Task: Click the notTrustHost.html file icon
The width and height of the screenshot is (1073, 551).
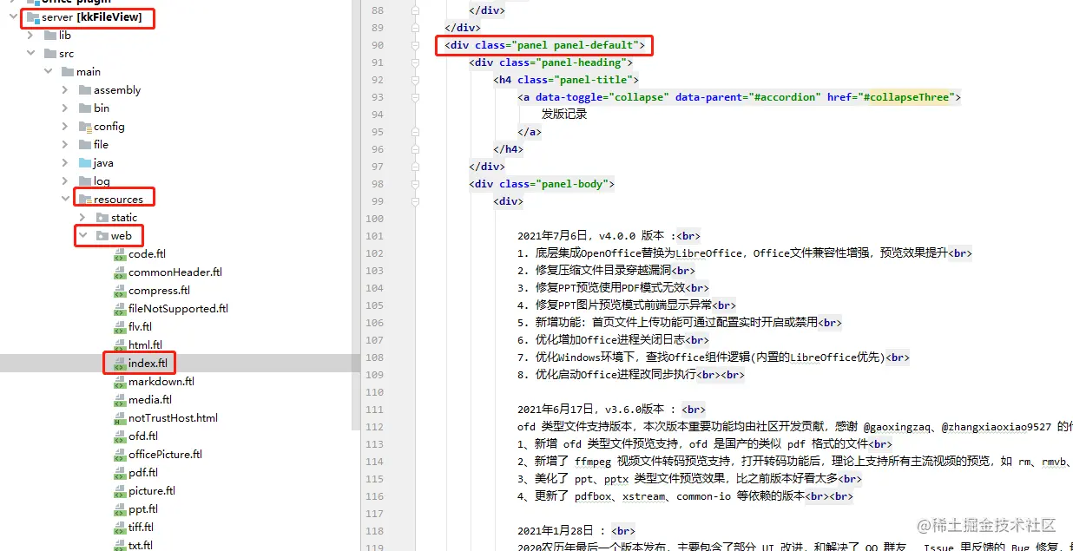Action: 120,418
